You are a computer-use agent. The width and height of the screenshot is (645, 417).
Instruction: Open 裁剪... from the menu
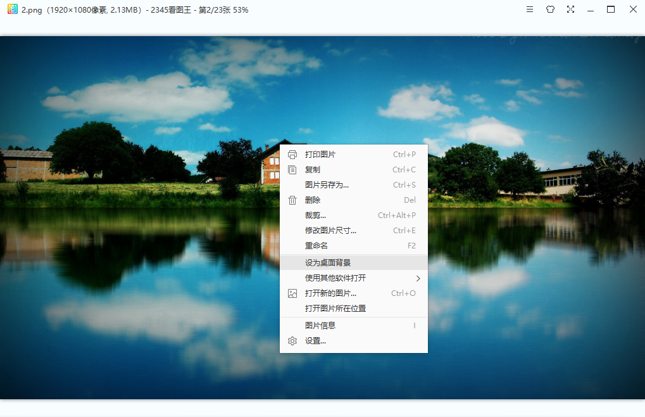[x=354, y=215]
